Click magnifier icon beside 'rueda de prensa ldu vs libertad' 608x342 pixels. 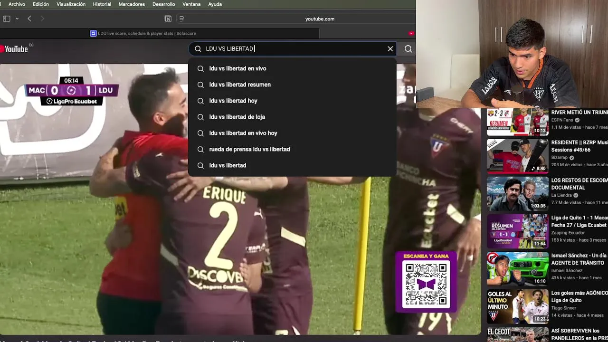pyautogui.click(x=200, y=149)
